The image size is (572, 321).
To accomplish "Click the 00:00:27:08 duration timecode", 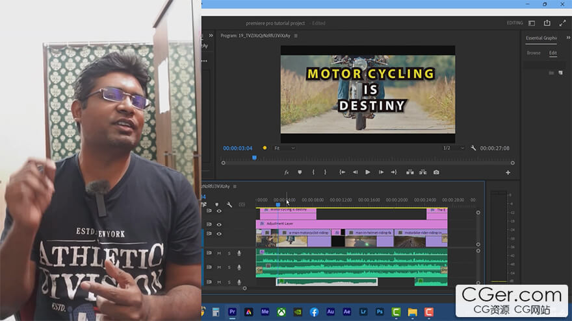I will tap(495, 148).
